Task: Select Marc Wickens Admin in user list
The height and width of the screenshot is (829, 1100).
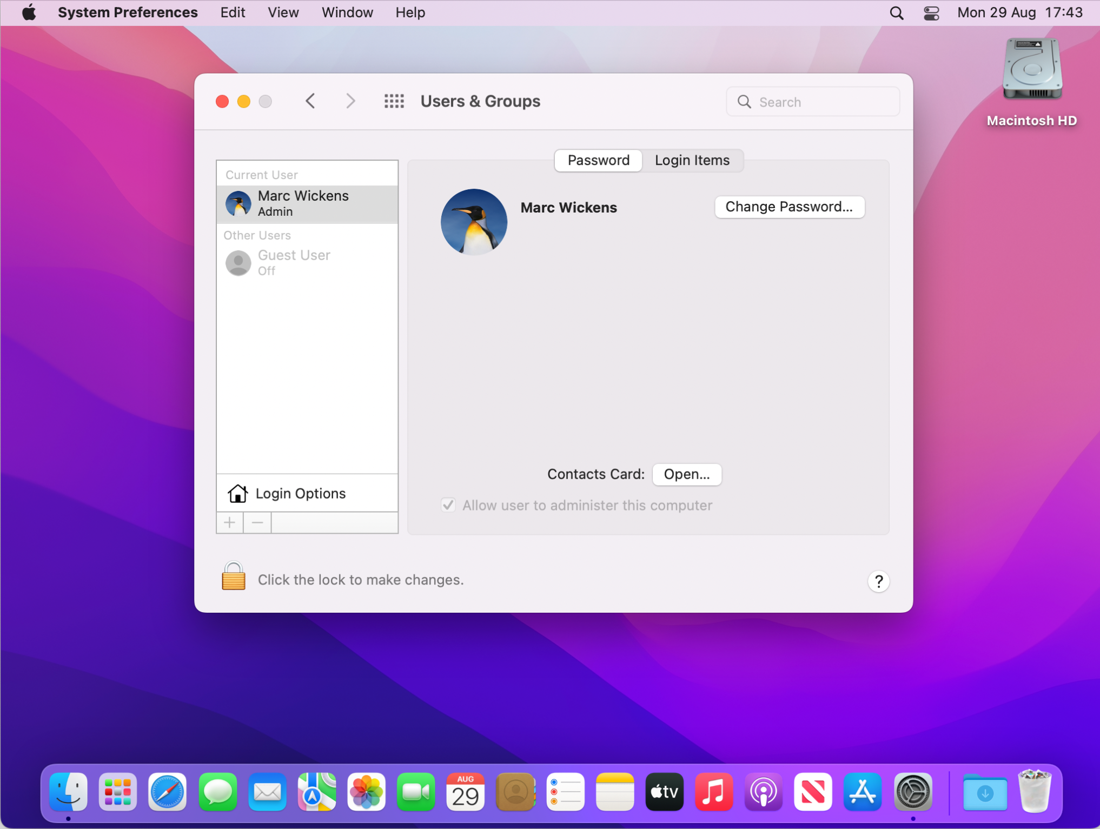Action: (x=307, y=204)
